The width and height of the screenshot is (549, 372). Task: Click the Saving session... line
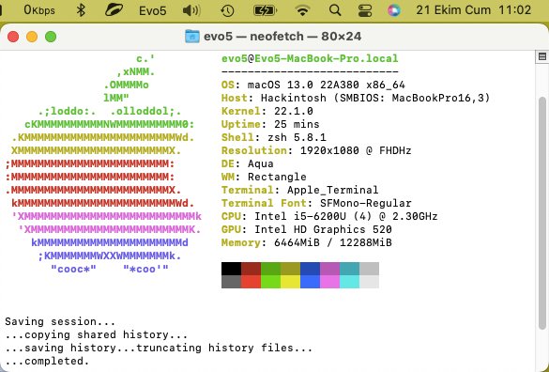60,321
